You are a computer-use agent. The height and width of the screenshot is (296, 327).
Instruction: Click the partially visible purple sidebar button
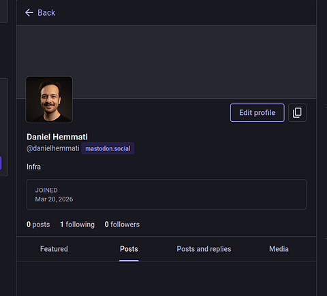coord(1,163)
